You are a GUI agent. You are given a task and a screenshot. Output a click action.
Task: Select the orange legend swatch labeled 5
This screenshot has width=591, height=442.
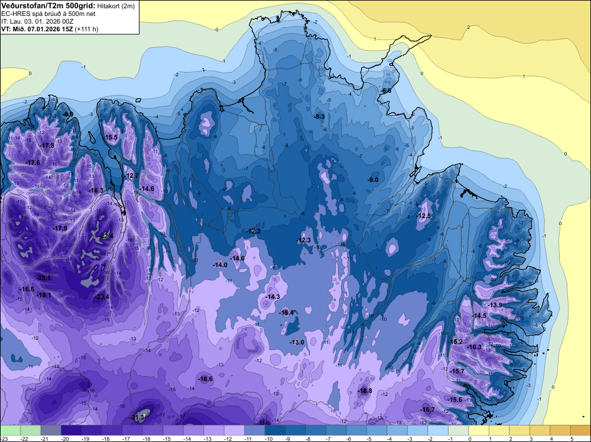tap(580, 430)
